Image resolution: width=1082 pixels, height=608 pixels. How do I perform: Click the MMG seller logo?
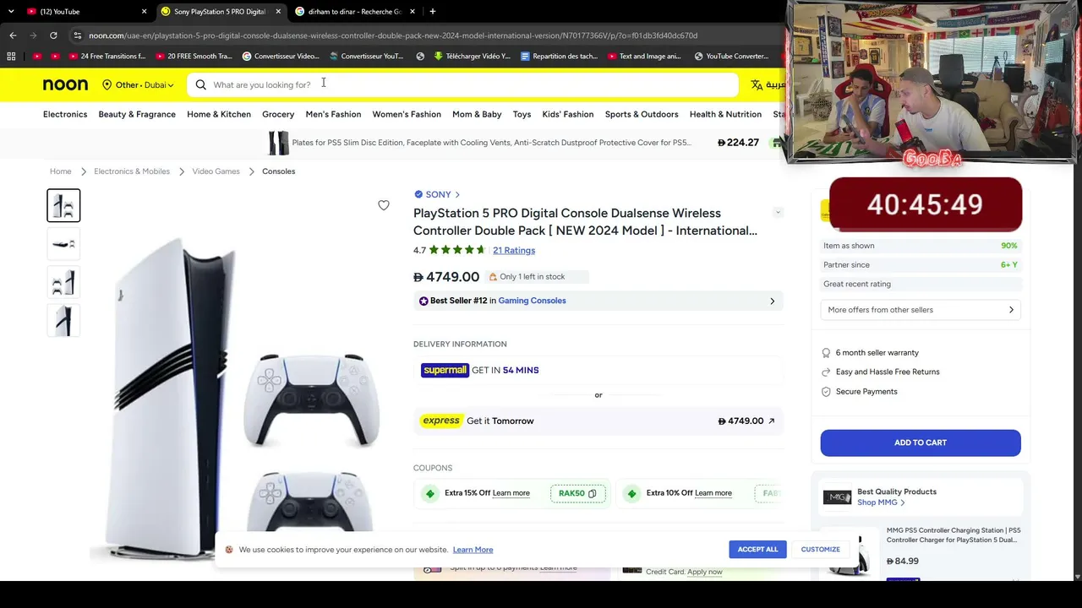837,497
